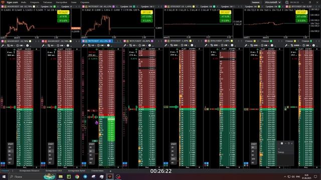Open Telegram from the taskbar
Image resolution: width=321 pixels, height=180 pixels.
[x=85, y=176]
